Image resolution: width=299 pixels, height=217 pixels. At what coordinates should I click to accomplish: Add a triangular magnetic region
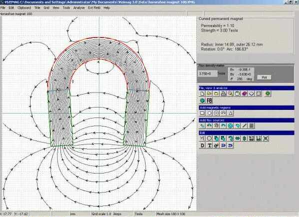pos(230,113)
